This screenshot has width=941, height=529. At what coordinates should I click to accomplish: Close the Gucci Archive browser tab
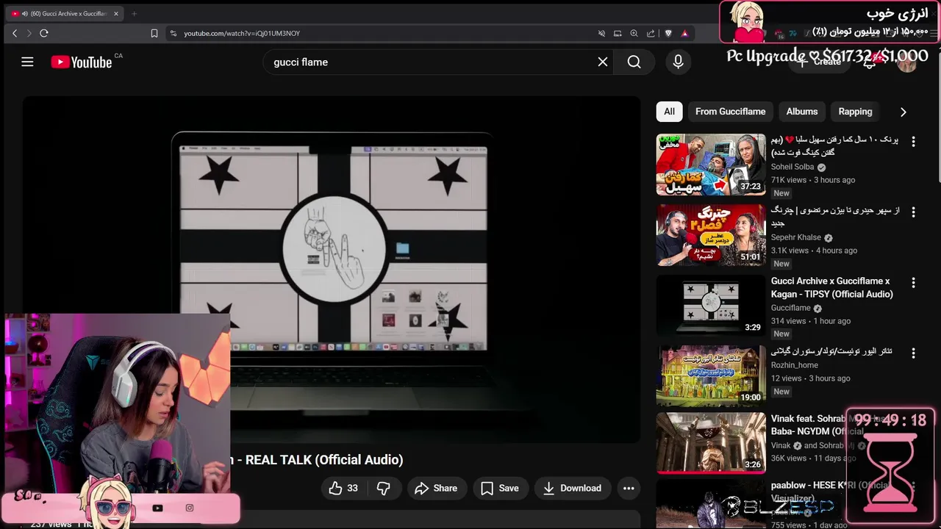pyautogui.click(x=115, y=13)
